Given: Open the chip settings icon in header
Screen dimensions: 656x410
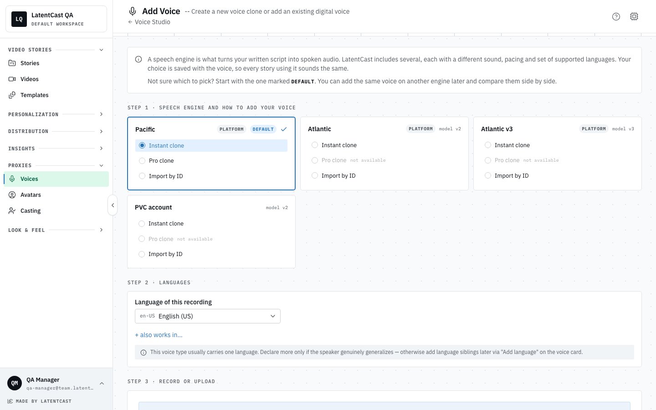Looking at the screenshot, I should pyautogui.click(x=634, y=17).
